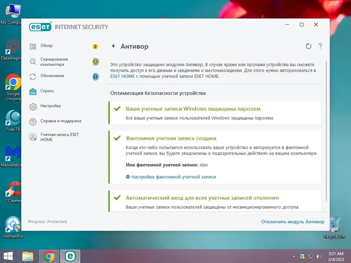
Task: Click the Progress. Protected. footer text
Action: tap(48, 222)
